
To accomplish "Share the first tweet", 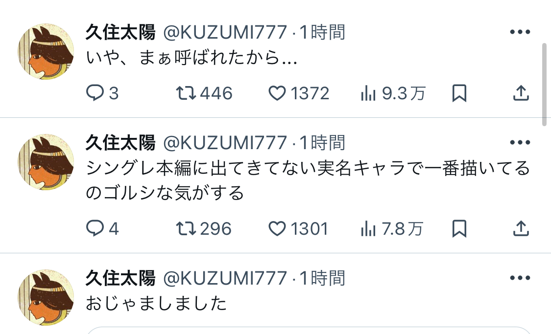I will click(x=521, y=93).
